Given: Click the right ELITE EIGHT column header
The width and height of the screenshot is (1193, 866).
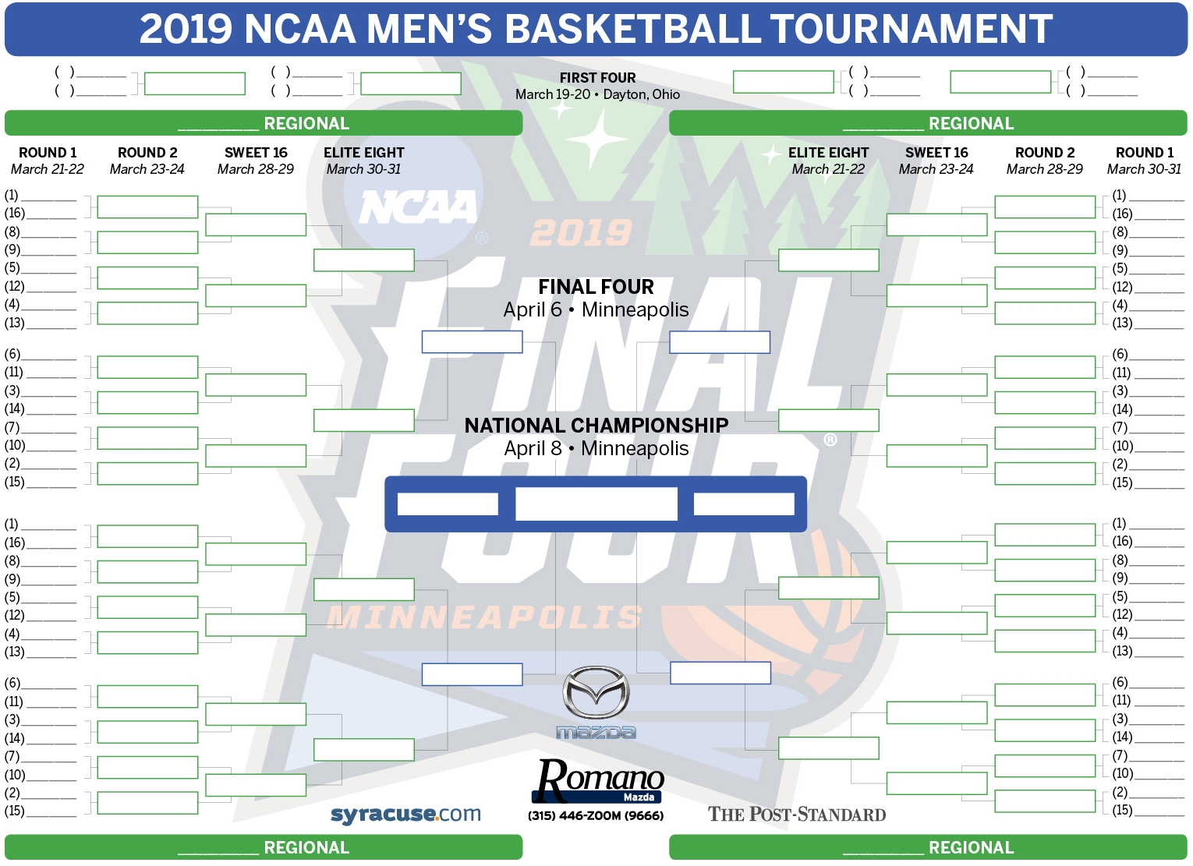Looking at the screenshot, I should point(828,153).
